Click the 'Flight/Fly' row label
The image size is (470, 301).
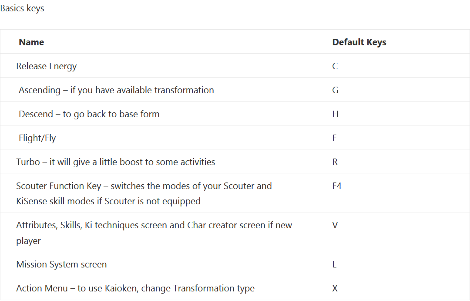click(37, 139)
